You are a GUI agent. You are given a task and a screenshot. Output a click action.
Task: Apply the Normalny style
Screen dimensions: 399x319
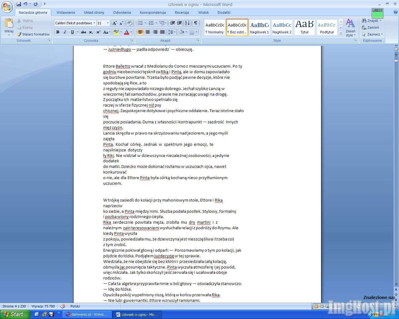coord(214,27)
